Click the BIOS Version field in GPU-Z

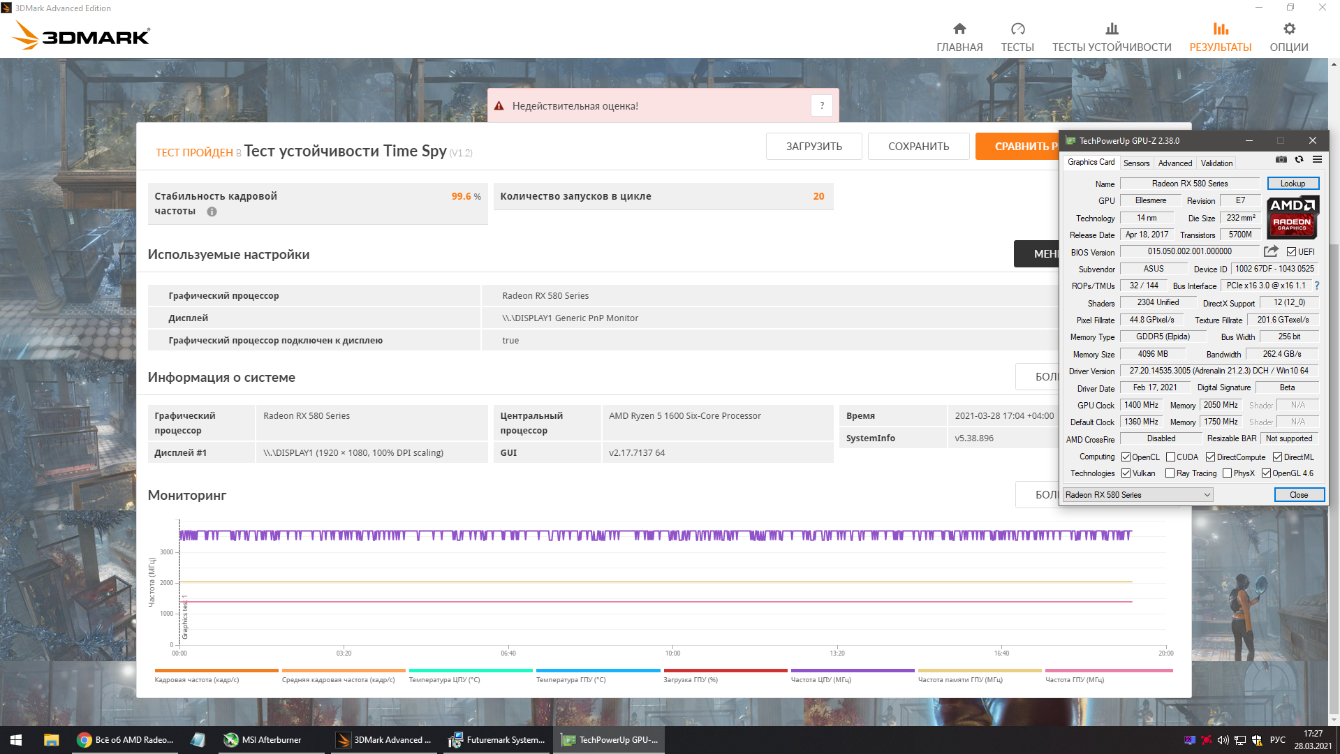pos(1190,252)
